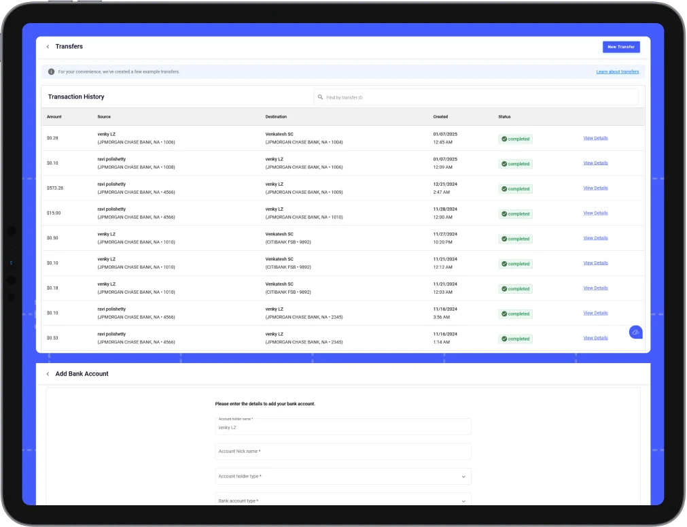
Task: Click the 12/21/2024 2:47 AM created date
Action: tap(445, 188)
